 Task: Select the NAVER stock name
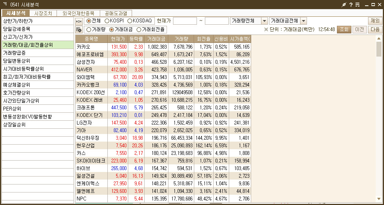click(x=84, y=69)
